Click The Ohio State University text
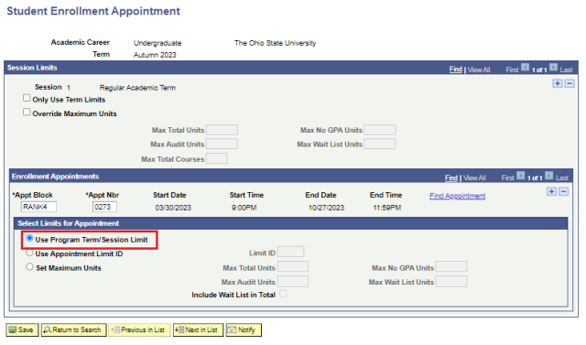The width and height of the screenshot is (586, 345). point(275,43)
